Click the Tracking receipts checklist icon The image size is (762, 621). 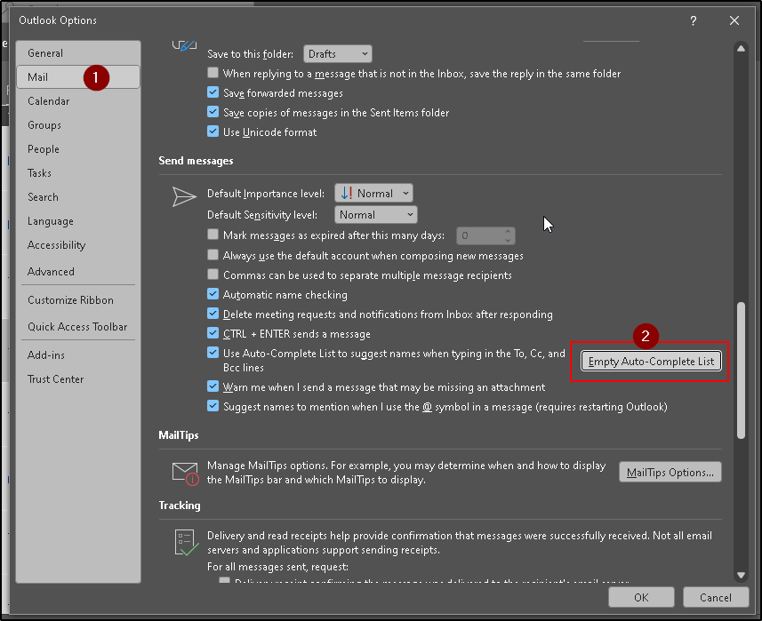187,542
